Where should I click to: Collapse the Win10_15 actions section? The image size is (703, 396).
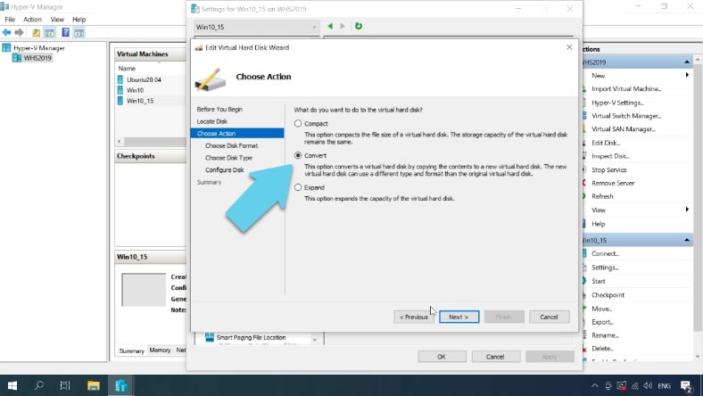point(686,240)
